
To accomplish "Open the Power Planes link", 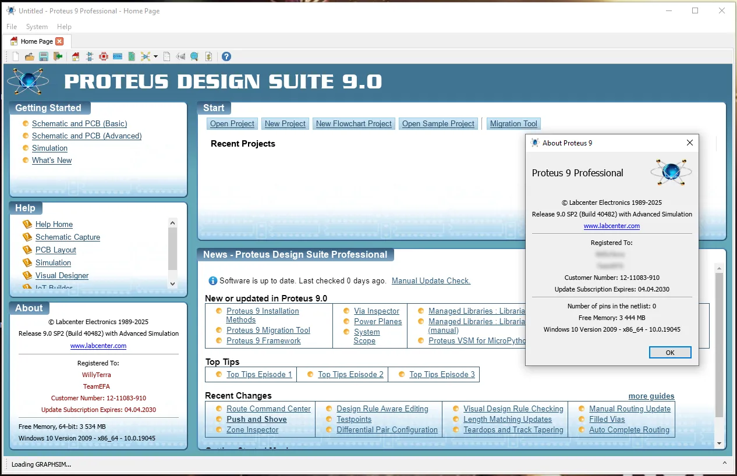I will (378, 321).
